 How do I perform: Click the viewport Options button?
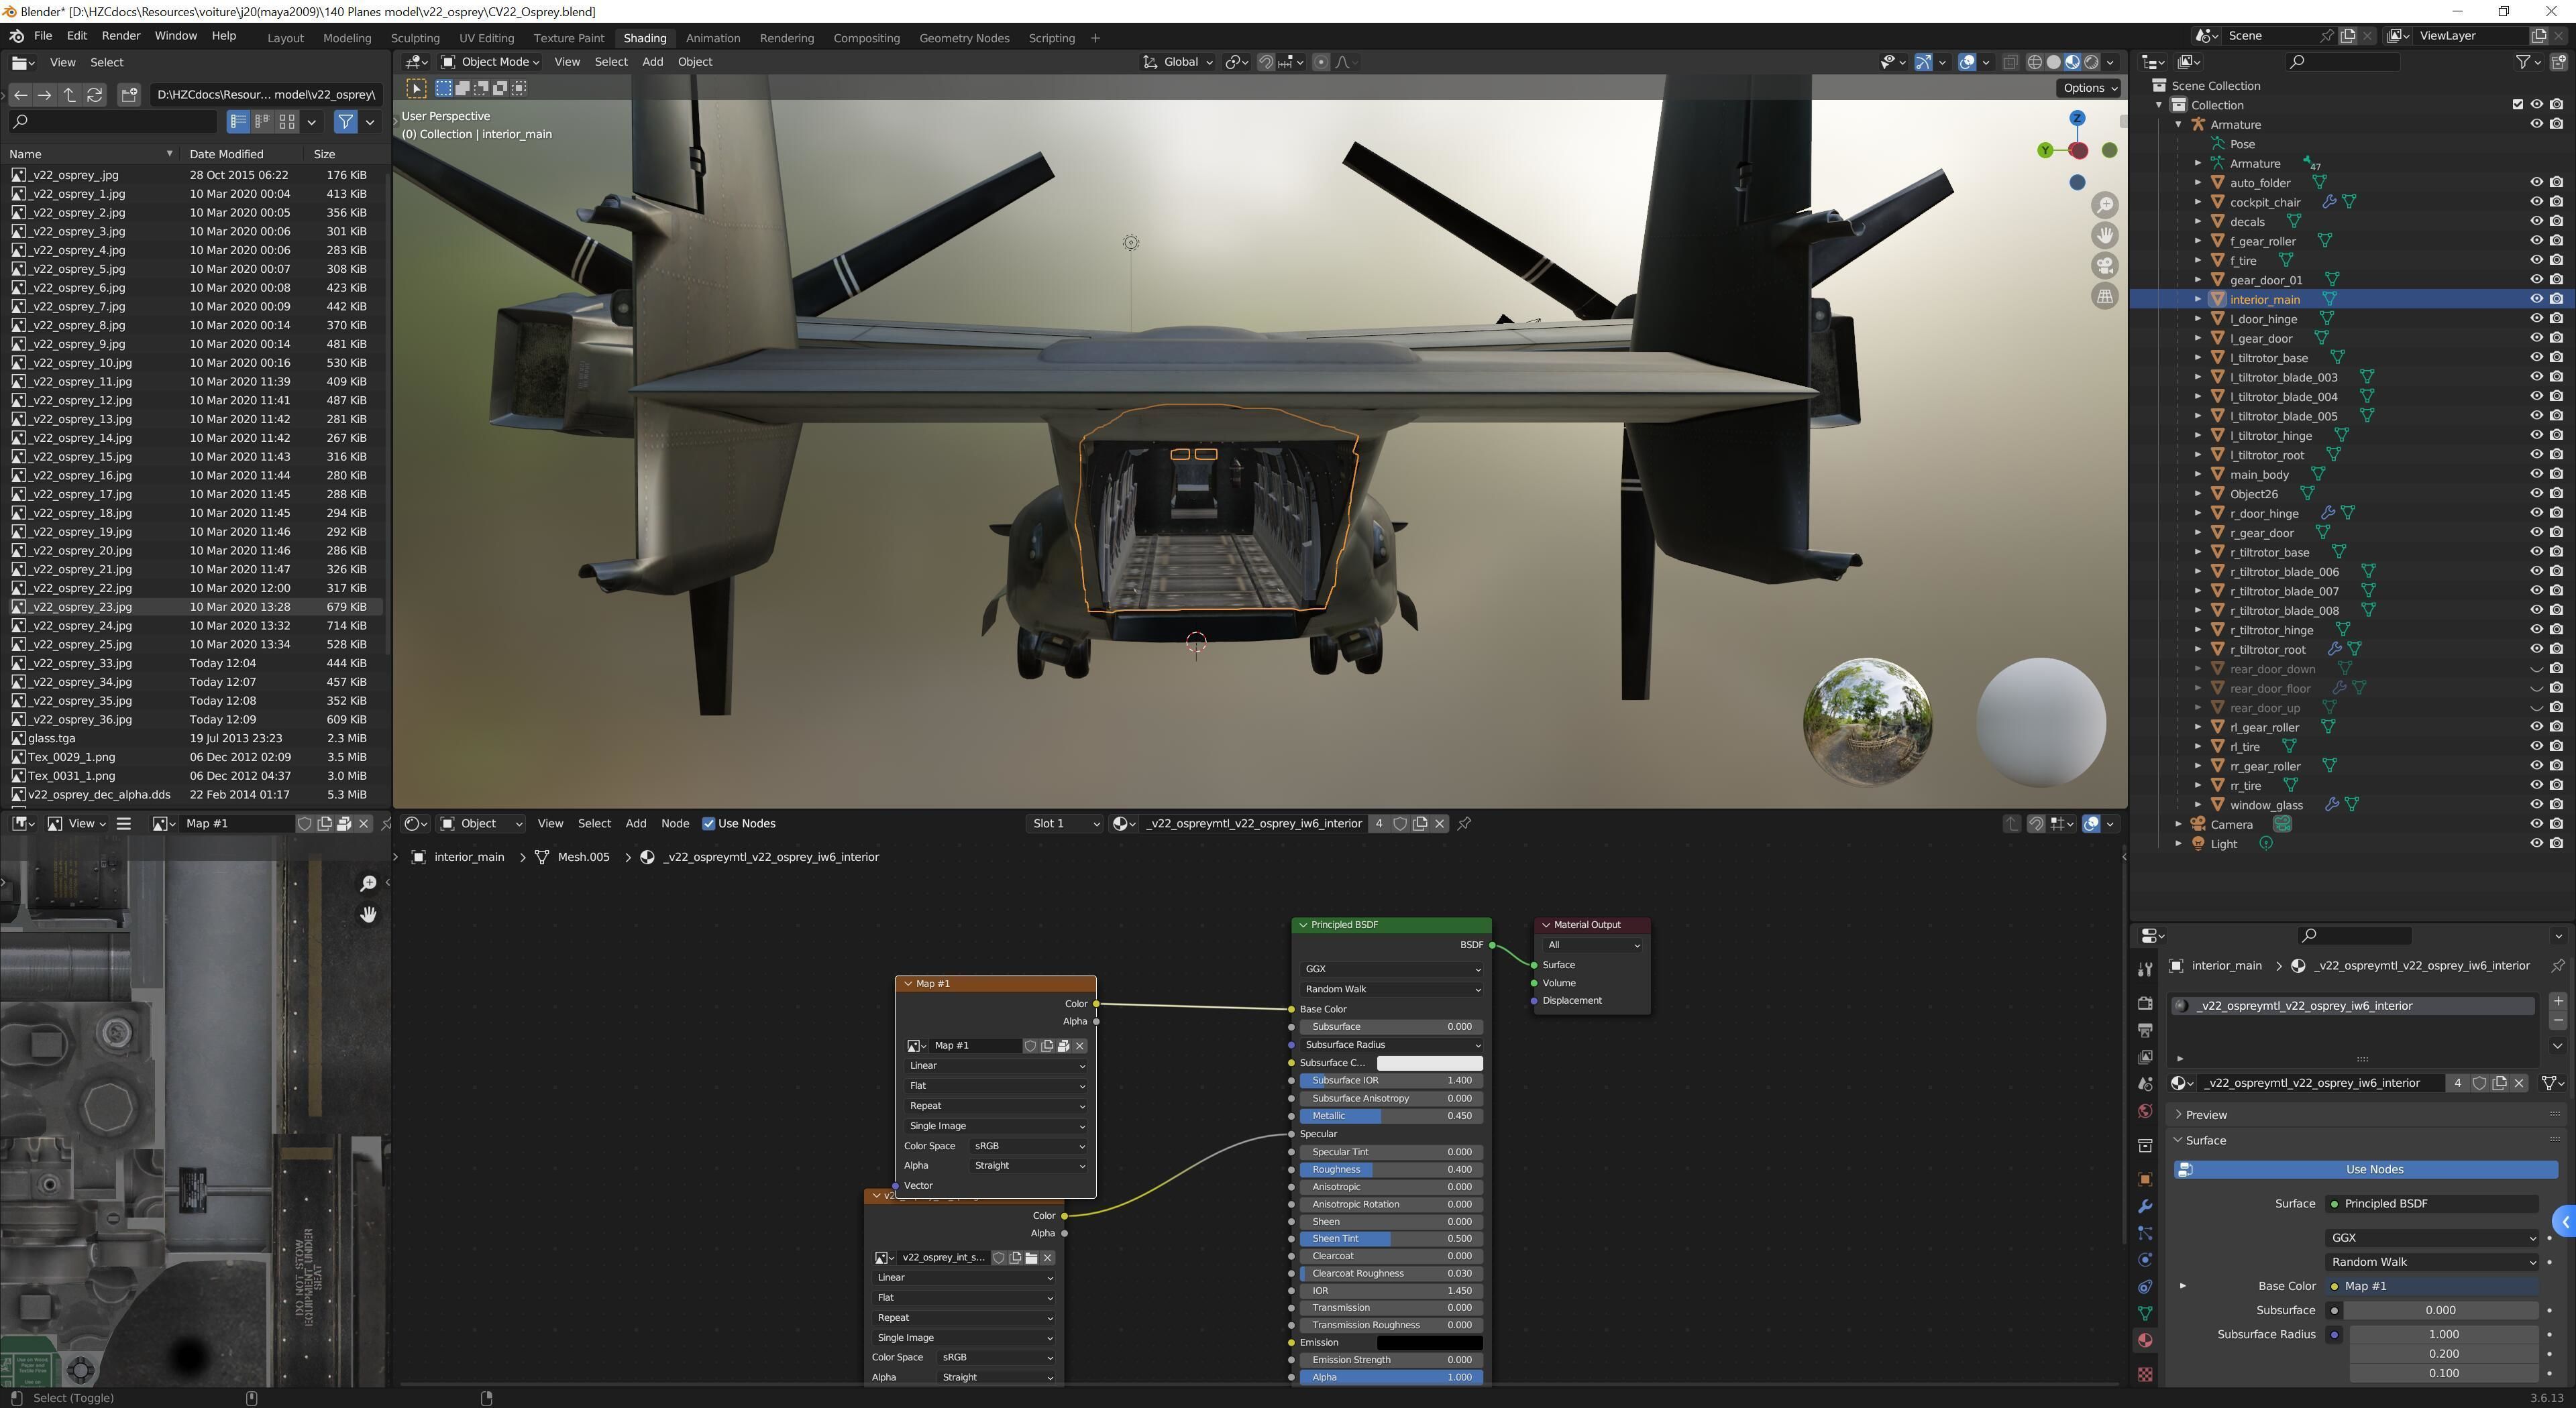(x=2090, y=88)
